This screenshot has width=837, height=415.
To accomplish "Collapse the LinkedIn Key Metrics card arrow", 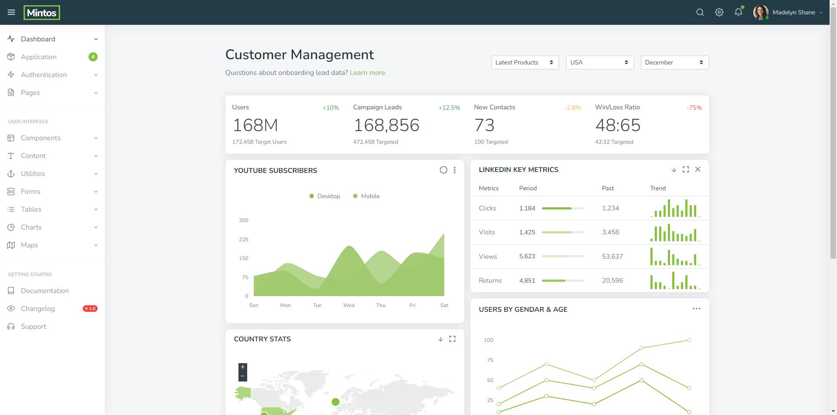I will (674, 170).
